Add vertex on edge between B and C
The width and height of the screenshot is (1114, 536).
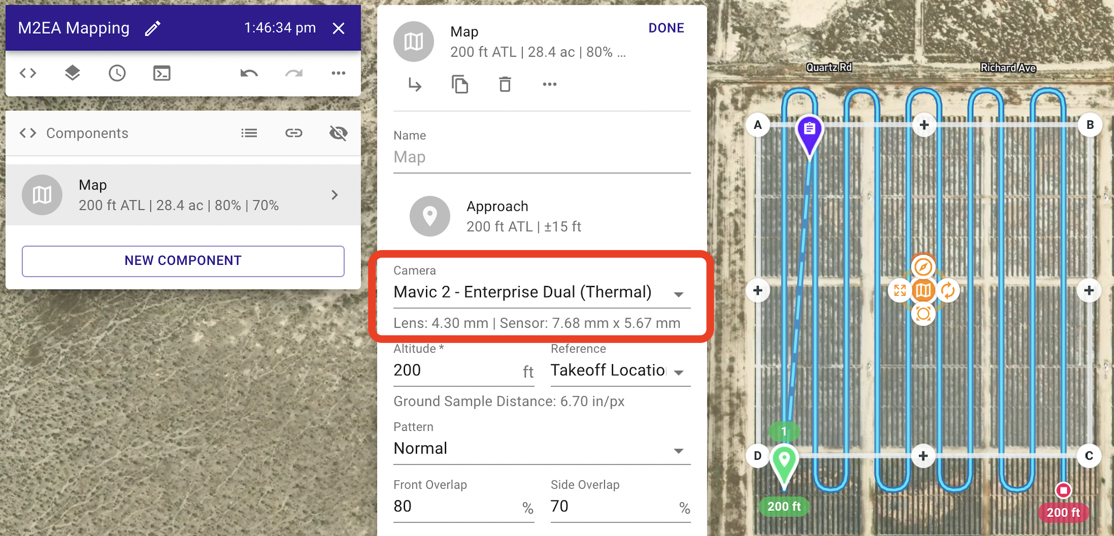coord(1089,291)
